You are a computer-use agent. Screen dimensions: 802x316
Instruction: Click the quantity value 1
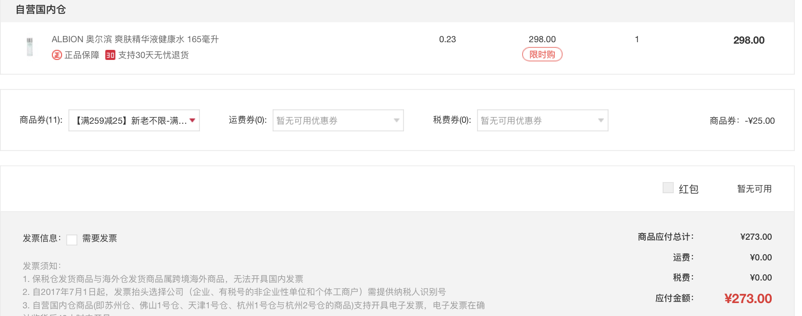tap(637, 39)
